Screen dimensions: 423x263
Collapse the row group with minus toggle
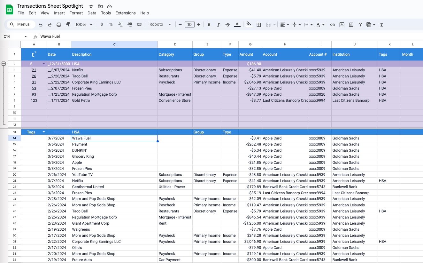coord(4,64)
